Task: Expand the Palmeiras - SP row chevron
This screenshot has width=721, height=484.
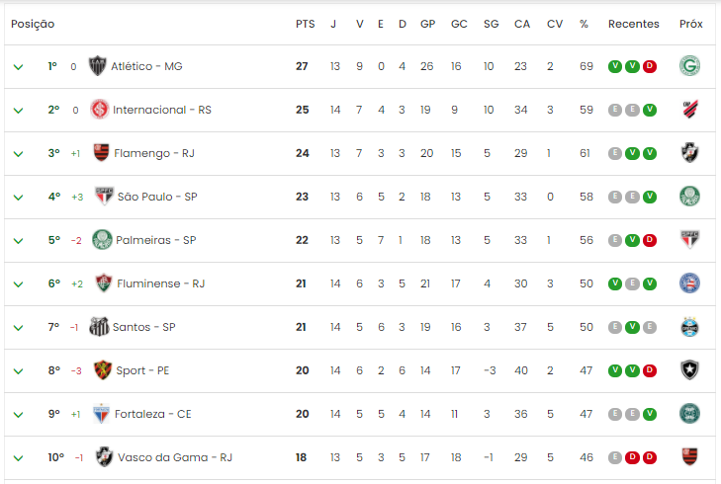Action: 19,241
